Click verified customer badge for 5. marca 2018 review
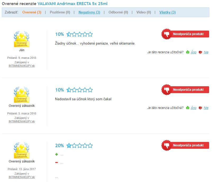Viewport: 221px width, 182px height. 22,95
